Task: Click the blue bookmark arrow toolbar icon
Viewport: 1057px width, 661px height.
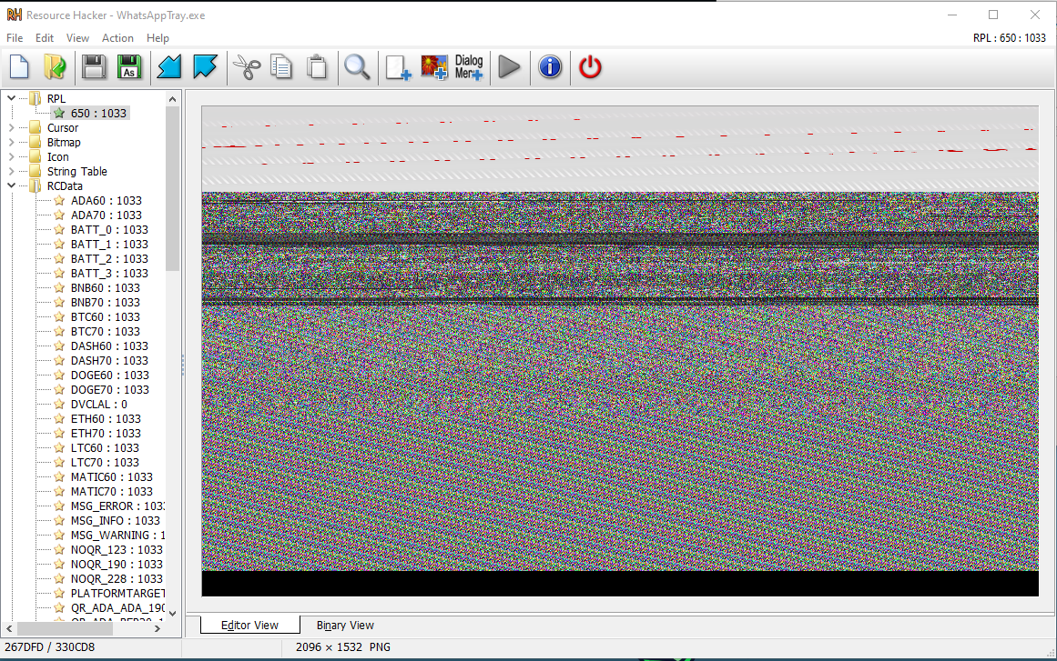Action: (205, 67)
